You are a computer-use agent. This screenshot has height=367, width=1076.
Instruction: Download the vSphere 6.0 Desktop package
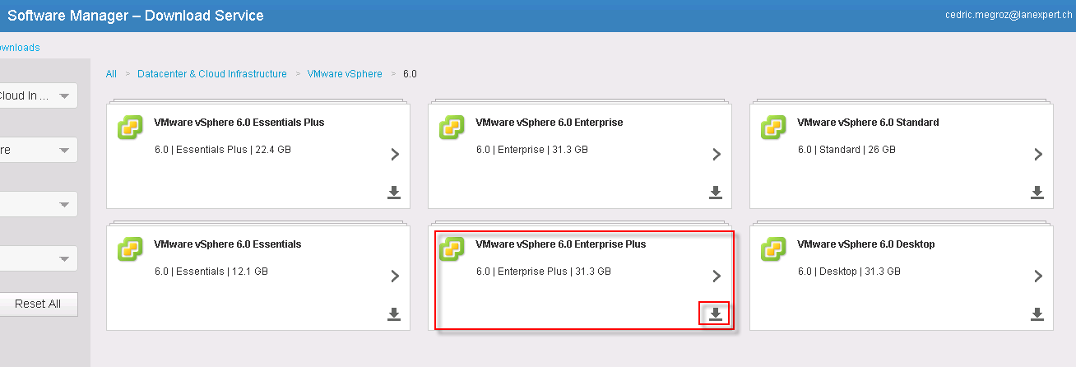coord(1037,314)
